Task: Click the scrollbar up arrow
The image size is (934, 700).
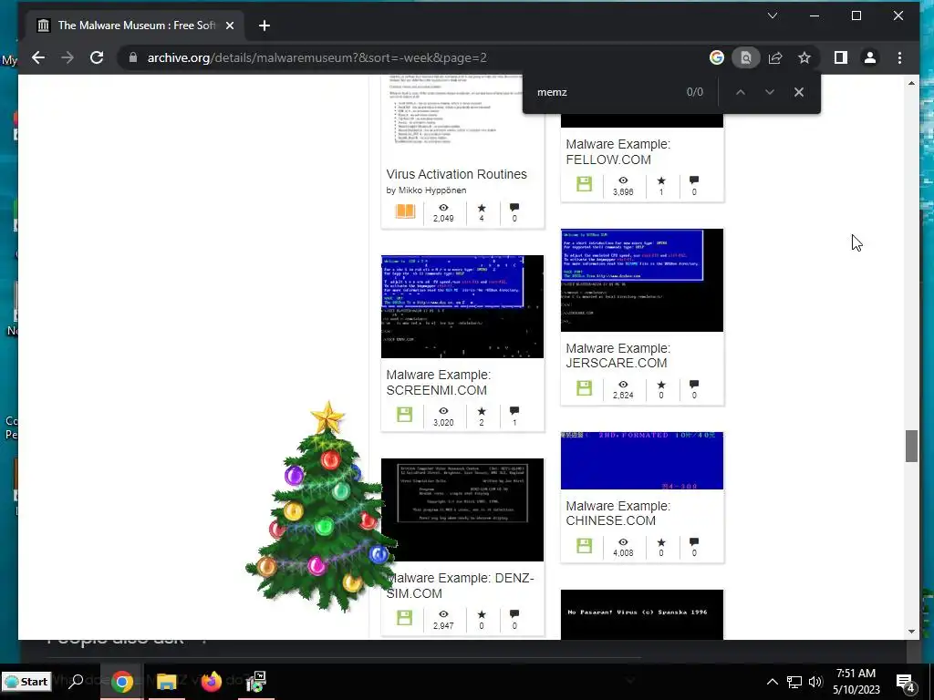Action: point(911,83)
